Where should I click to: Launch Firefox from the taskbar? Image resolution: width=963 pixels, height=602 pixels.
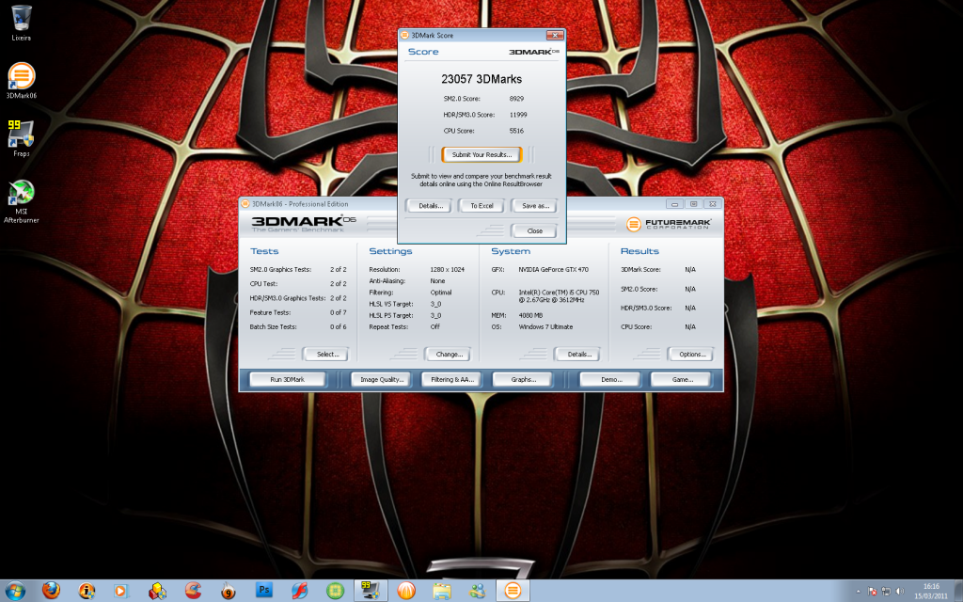tap(51, 591)
